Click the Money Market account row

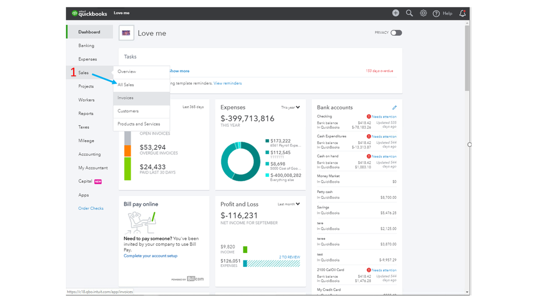357,178
